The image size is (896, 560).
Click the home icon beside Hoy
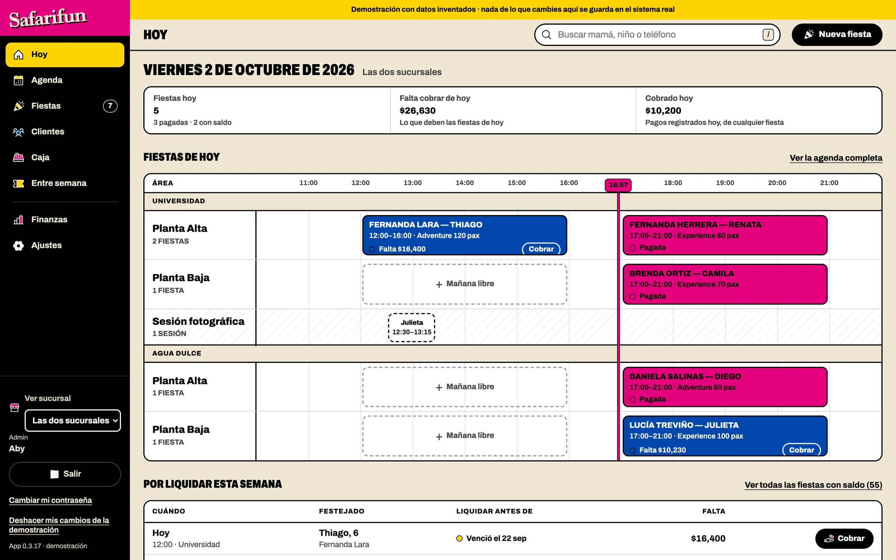tap(18, 55)
